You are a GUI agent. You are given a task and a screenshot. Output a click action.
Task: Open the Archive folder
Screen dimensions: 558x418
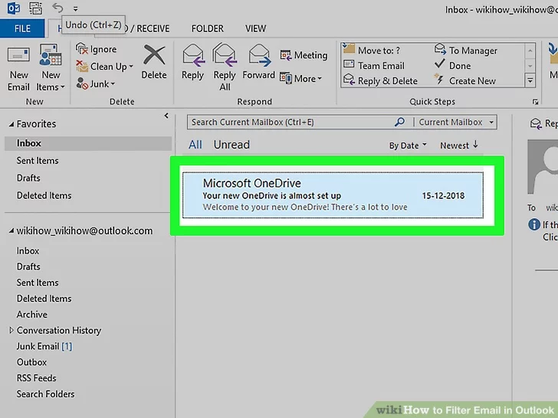pyautogui.click(x=31, y=315)
